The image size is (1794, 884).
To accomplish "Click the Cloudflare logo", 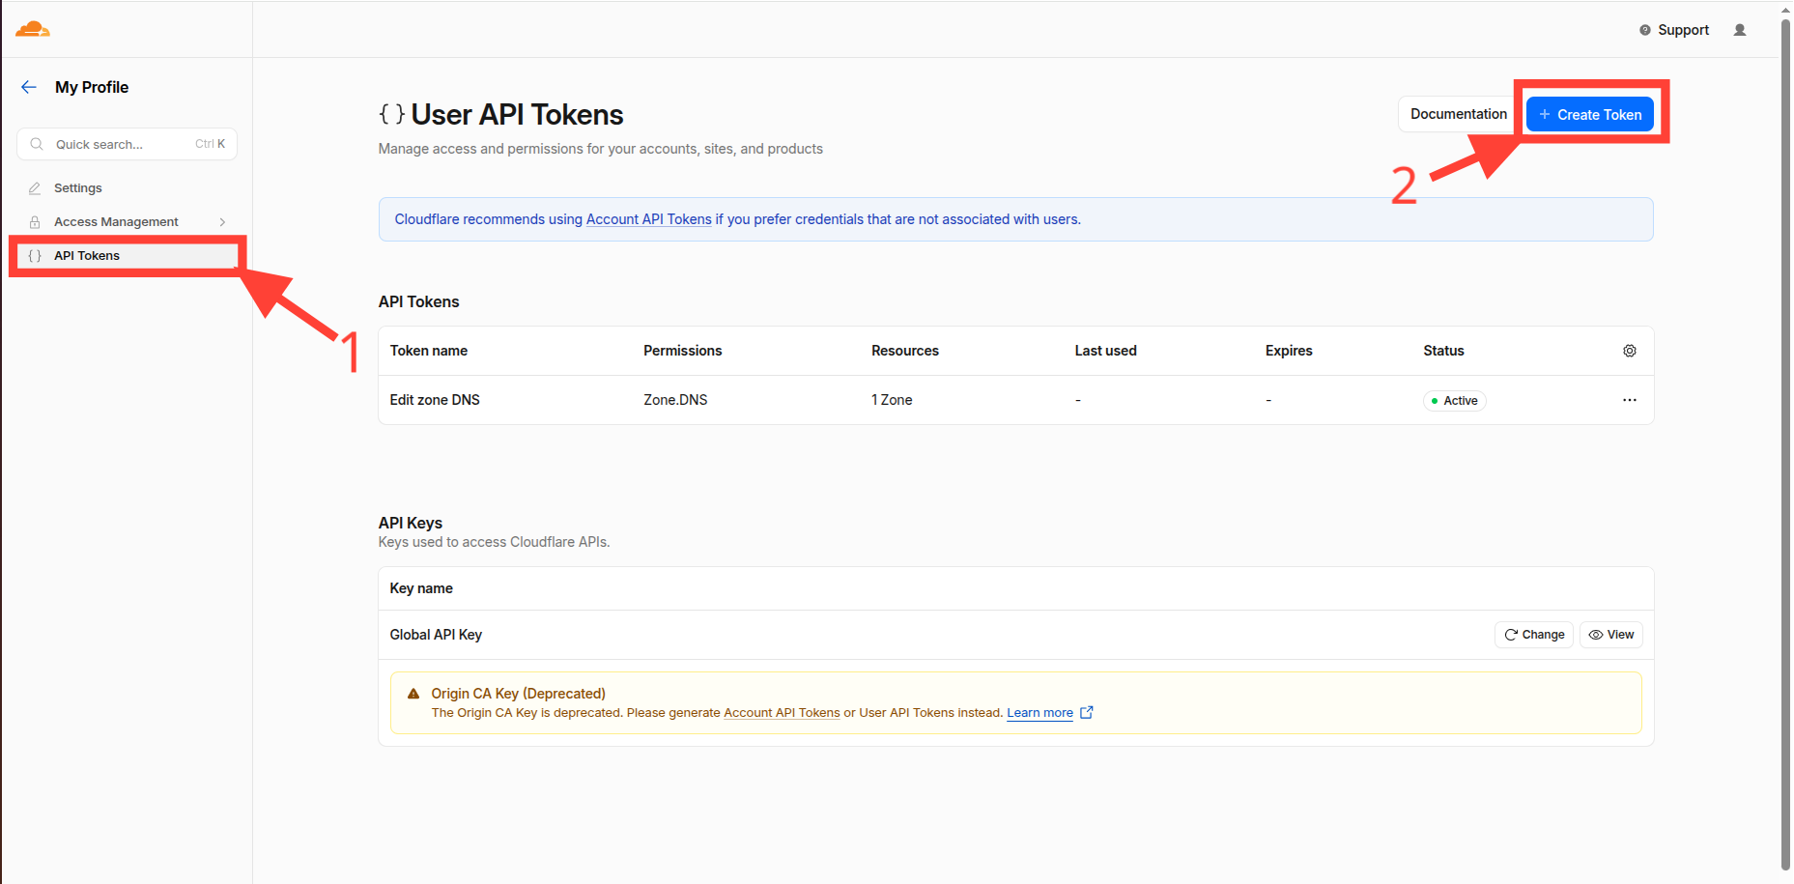I will tap(33, 29).
